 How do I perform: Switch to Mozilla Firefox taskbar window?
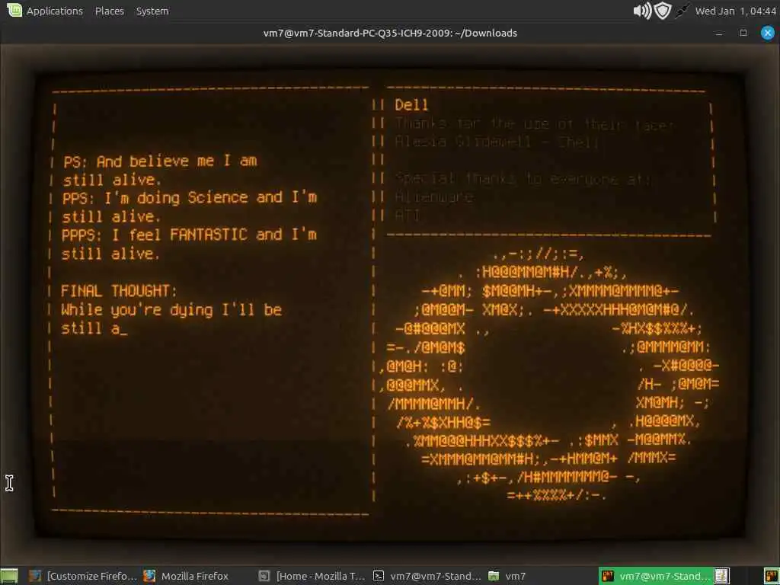[x=186, y=576]
